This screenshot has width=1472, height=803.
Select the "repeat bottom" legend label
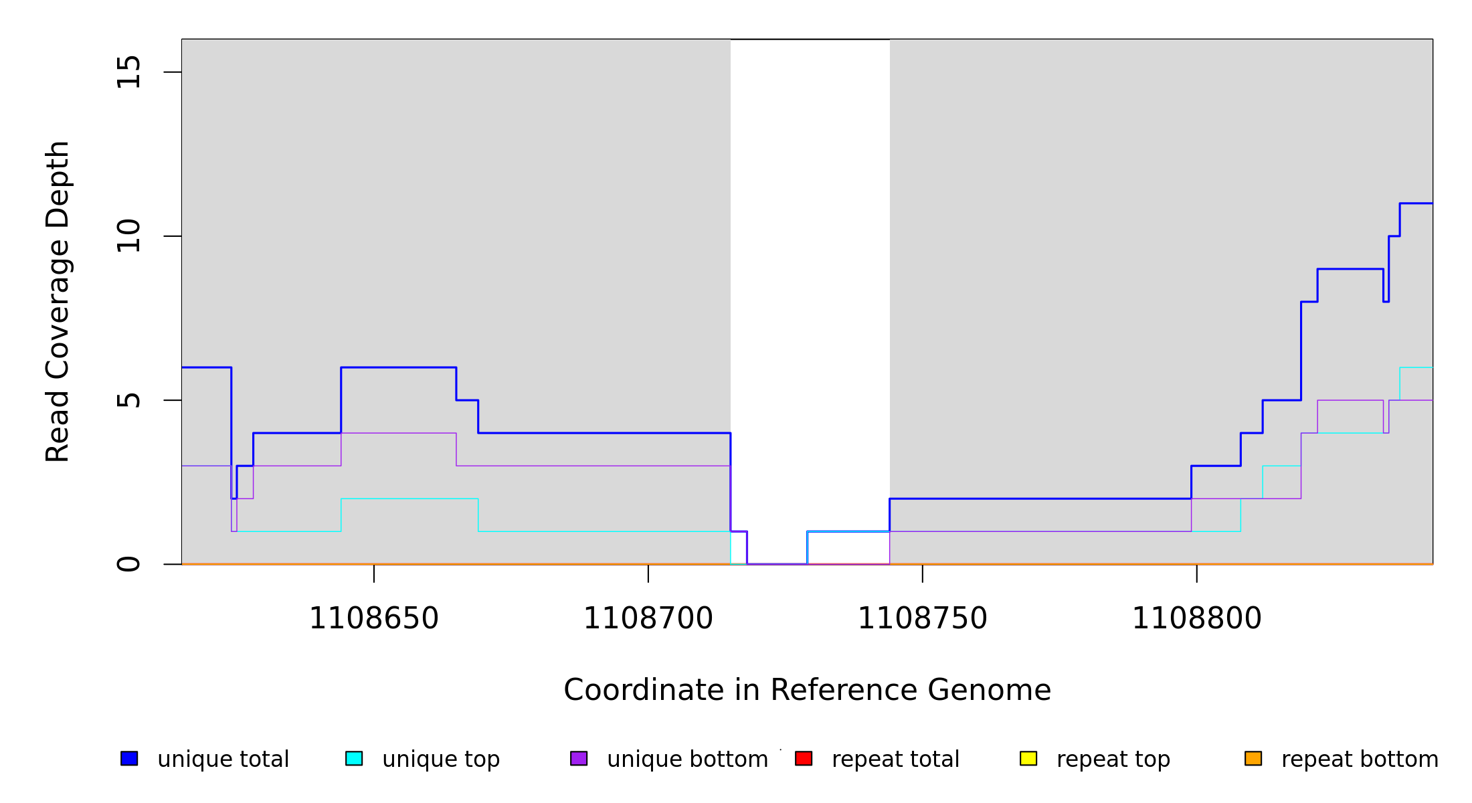(x=1360, y=760)
